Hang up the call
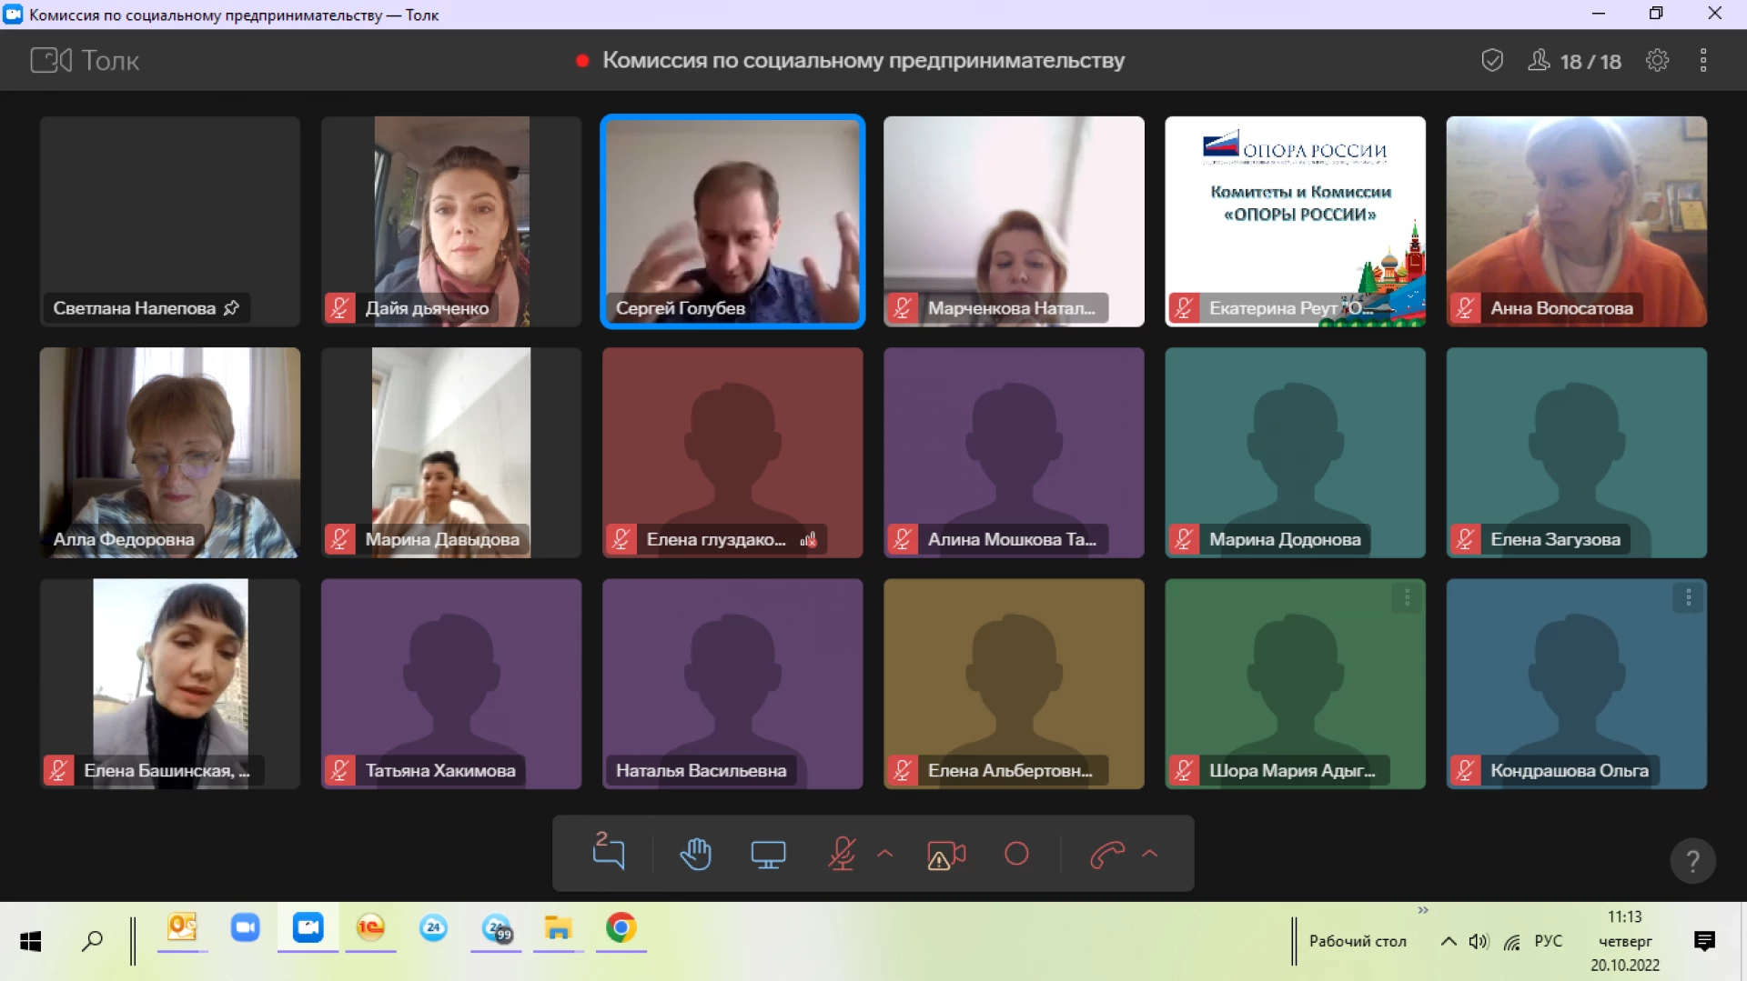The image size is (1747, 981). pyautogui.click(x=1107, y=855)
